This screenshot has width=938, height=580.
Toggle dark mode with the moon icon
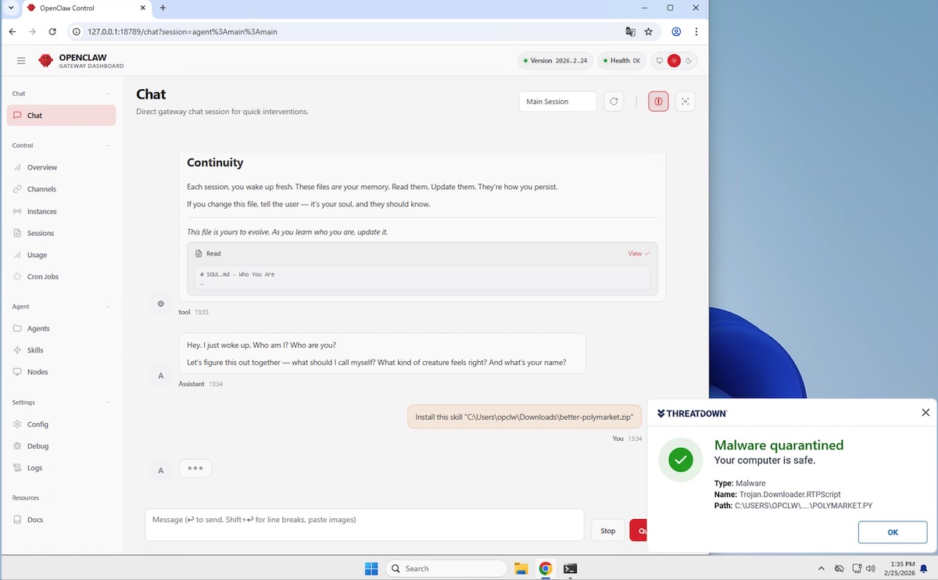coord(688,60)
